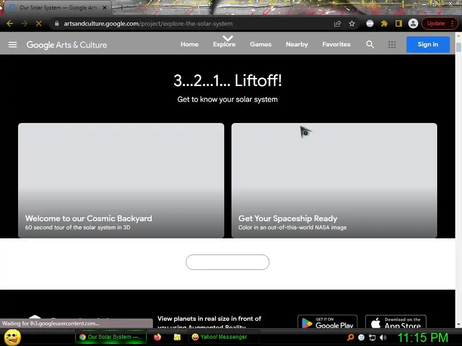Open the Extensions puzzle icon
This screenshot has width=462, height=346.
(x=384, y=23)
